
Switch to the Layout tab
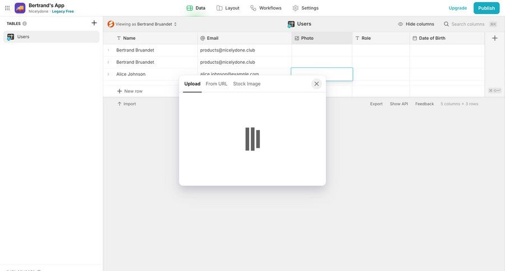click(x=228, y=8)
